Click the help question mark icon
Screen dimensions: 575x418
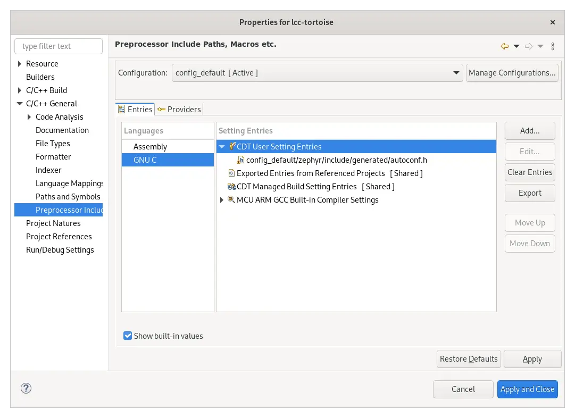click(x=26, y=388)
